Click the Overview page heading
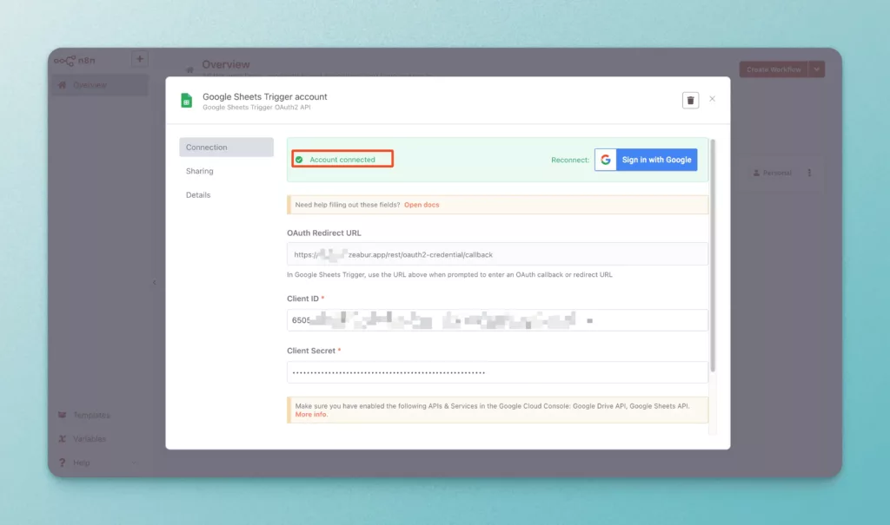 [226, 64]
